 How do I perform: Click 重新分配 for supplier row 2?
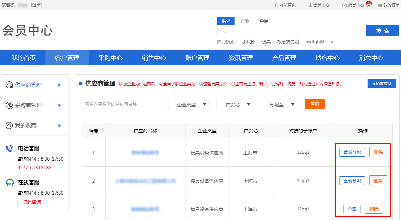pos(352,181)
